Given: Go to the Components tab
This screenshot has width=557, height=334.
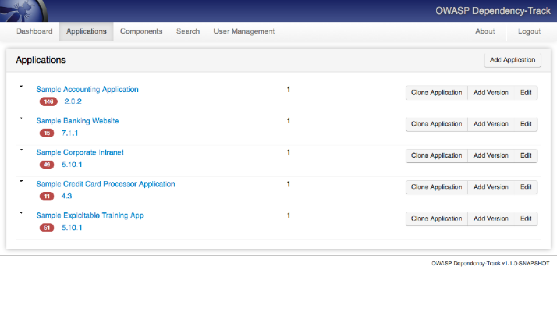Looking at the screenshot, I should (141, 31).
